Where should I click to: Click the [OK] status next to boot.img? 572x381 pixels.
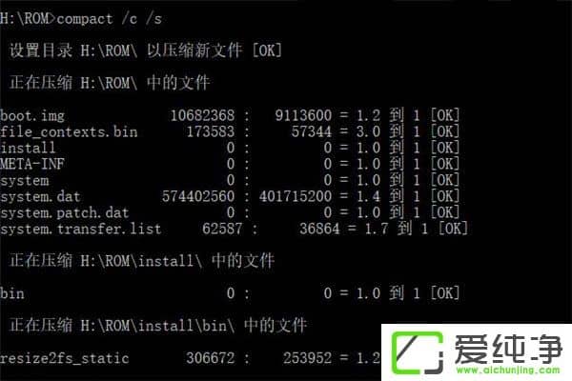click(444, 116)
